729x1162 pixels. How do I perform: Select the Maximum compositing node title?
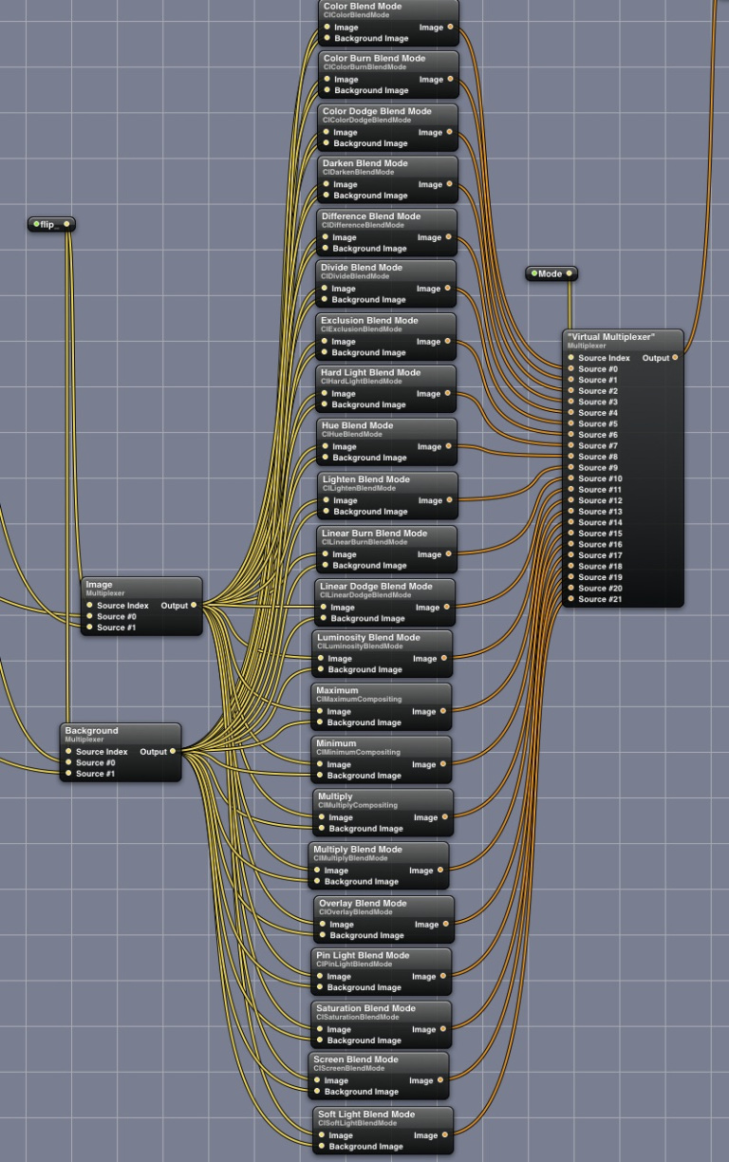[337, 691]
